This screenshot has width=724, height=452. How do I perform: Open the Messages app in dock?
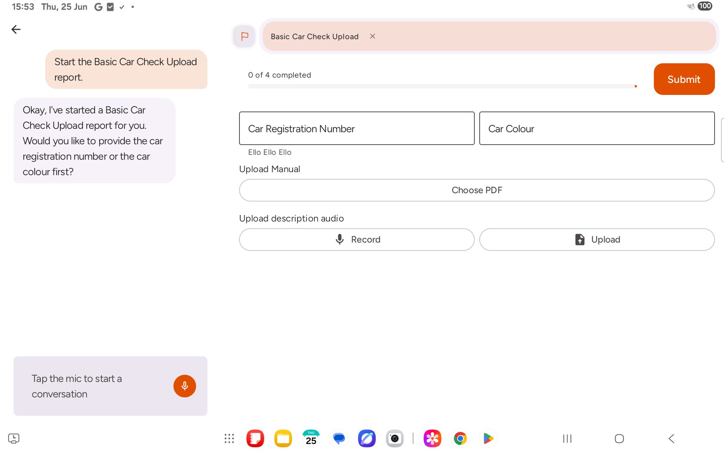[339, 438]
